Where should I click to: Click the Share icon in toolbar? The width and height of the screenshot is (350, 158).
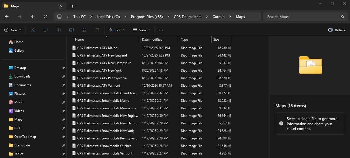coord(85,30)
